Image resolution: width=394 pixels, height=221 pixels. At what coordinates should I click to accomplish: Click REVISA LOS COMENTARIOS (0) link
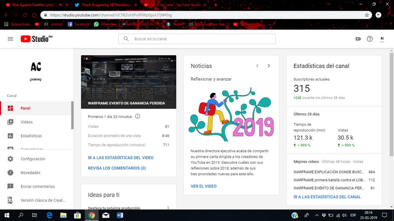pos(117,168)
